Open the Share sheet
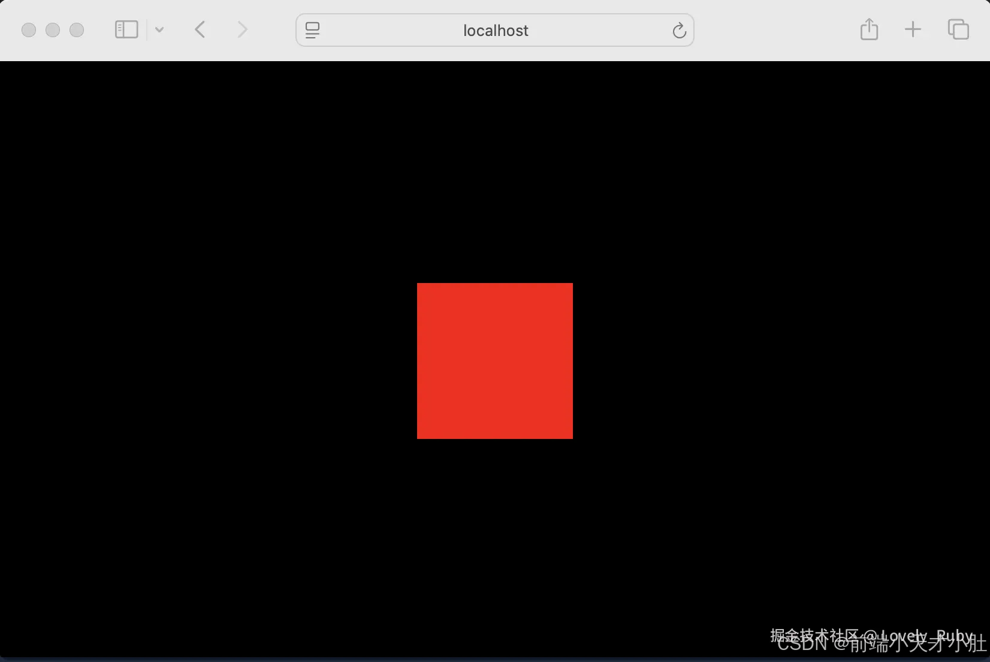Viewport: 990px width, 662px height. click(x=869, y=29)
